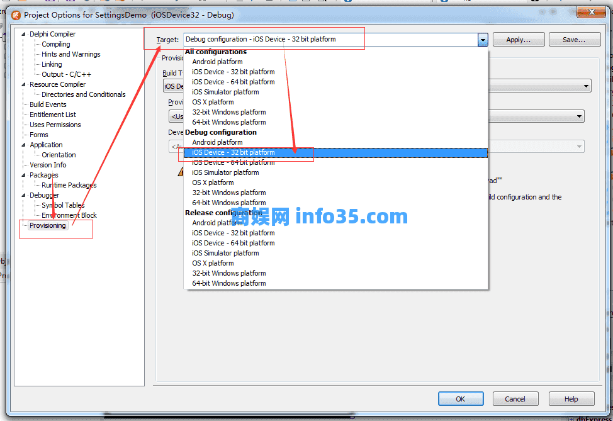613x421 pixels.
Task: Open the Build Type dropdown arrow
Action: (586, 86)
